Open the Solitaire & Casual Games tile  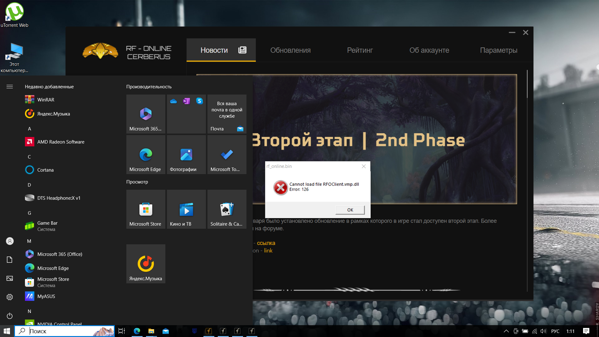(227, 209)
